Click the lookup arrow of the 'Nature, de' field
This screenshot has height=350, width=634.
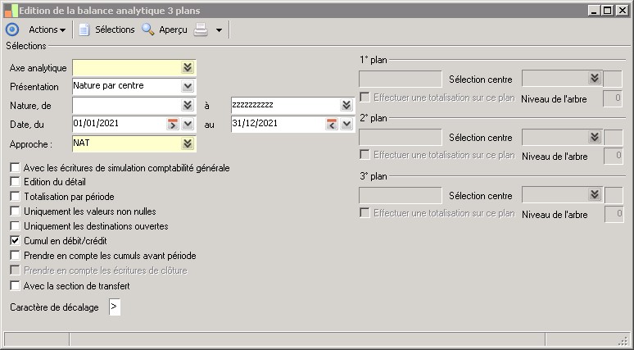tap(188, 105)
